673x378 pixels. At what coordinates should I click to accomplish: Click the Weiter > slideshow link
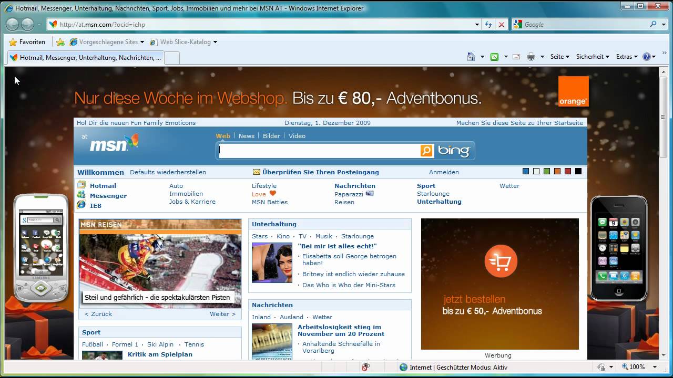pyautogui.click(x=223, y=314)
